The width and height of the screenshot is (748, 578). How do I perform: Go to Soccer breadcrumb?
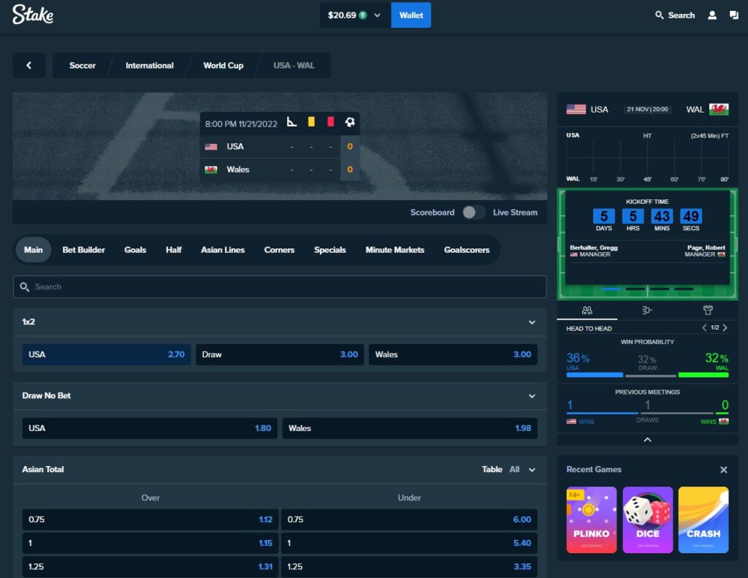[x=83, y=65]
